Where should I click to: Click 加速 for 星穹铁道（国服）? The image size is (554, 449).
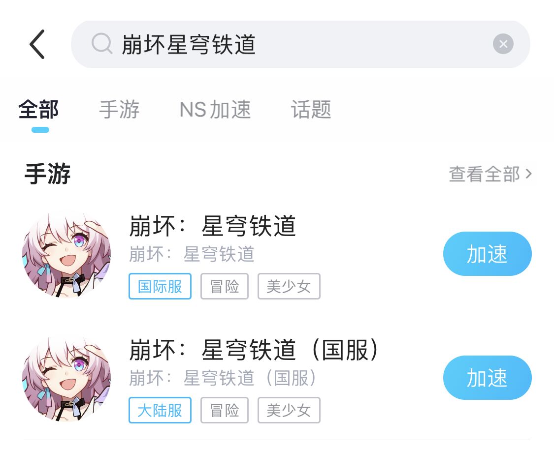487,377
